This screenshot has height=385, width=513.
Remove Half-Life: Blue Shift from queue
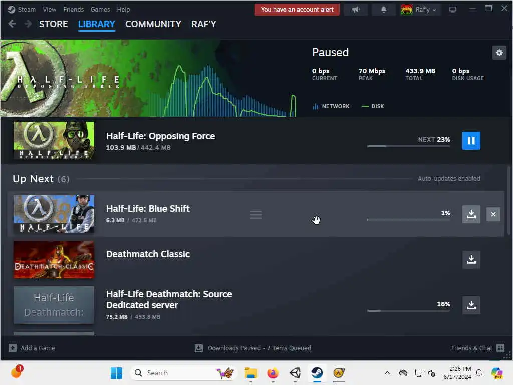pyautogui.click(x=493, y=214)
